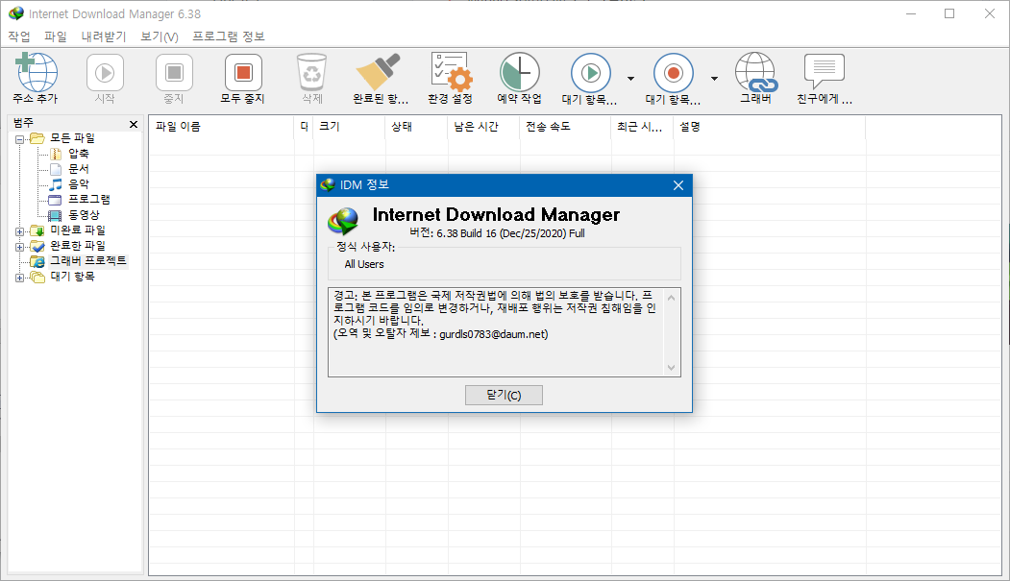
Task: Click the 주소 추가 (Add URL) toolbar icon
Action: pos(37,73)
